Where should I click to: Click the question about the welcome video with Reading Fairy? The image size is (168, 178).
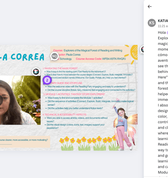(x=86, y=87)
